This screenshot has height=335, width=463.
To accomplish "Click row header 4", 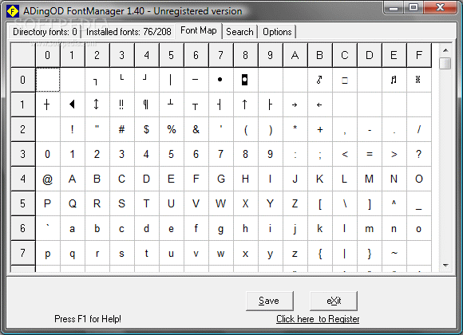I will (23, 179).
